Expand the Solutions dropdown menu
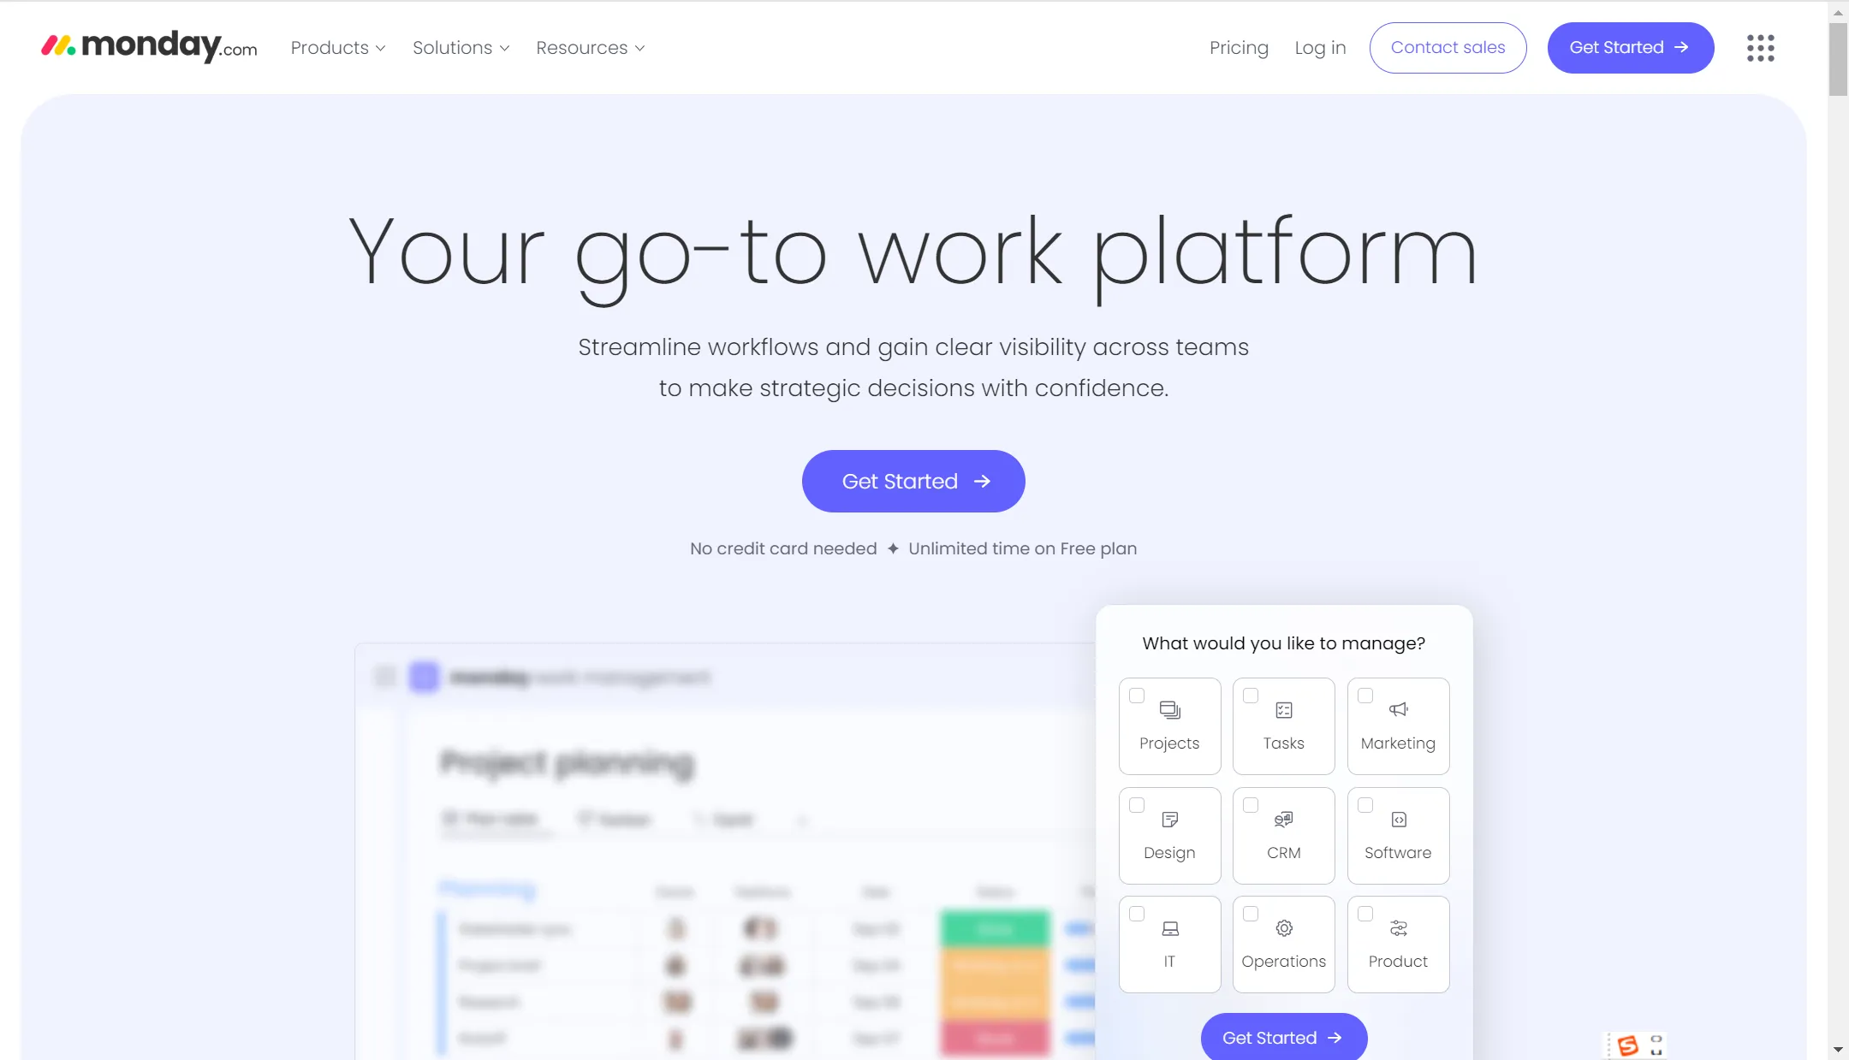 (461, 47)
